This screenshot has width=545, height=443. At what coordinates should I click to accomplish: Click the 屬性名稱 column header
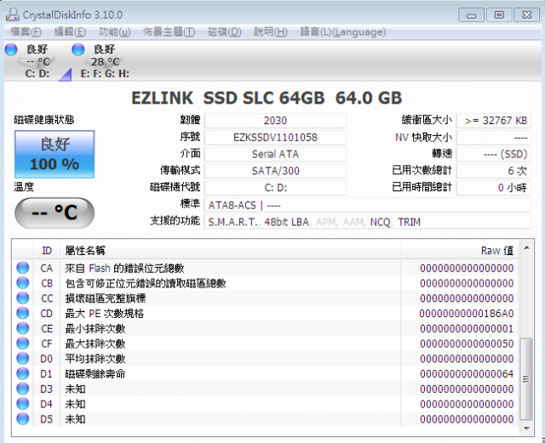coord(230,250)
